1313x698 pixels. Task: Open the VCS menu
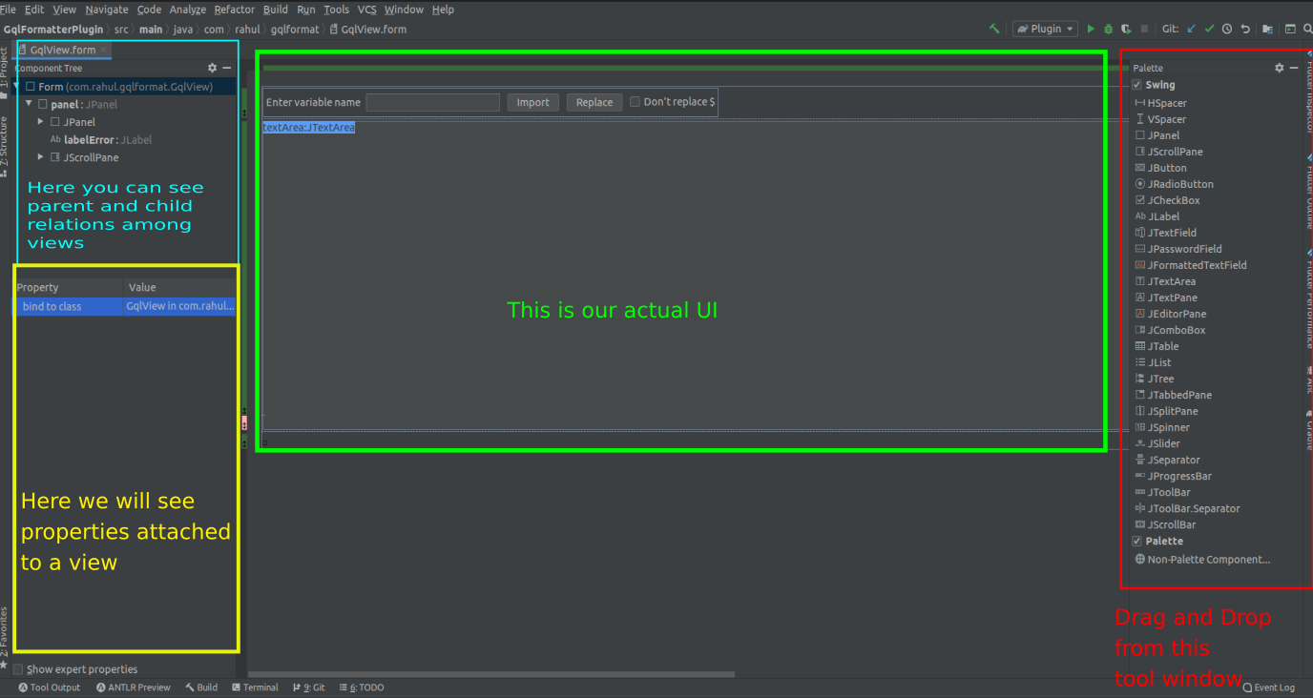(x=367, y=10)
